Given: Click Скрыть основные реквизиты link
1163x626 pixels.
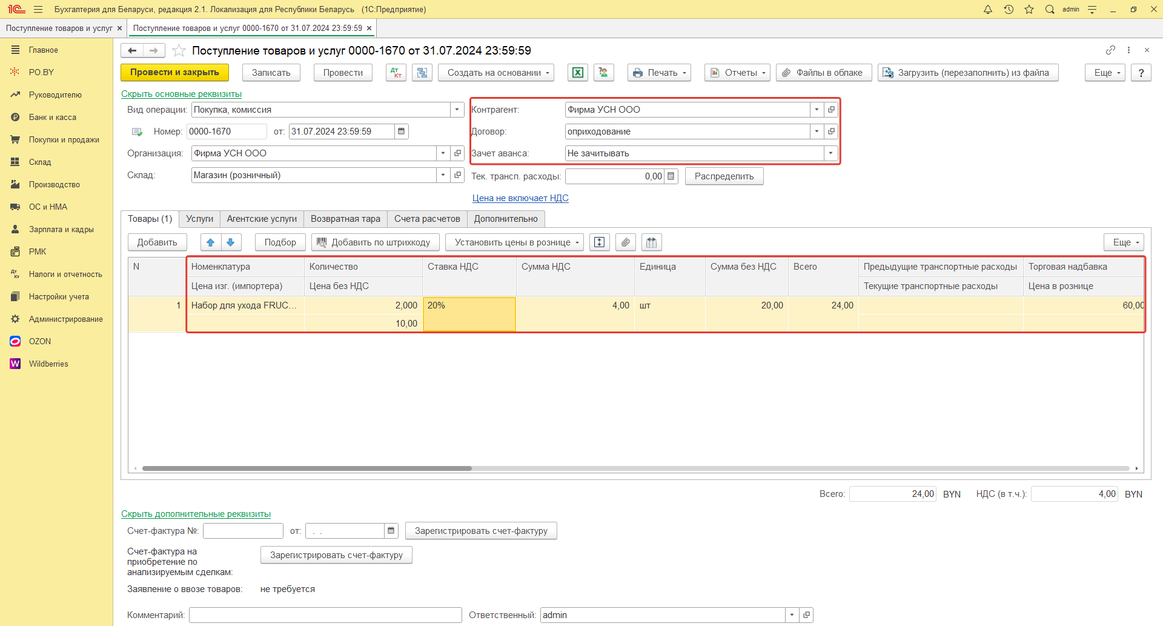Looking at the screenshot, I should 181,94.
